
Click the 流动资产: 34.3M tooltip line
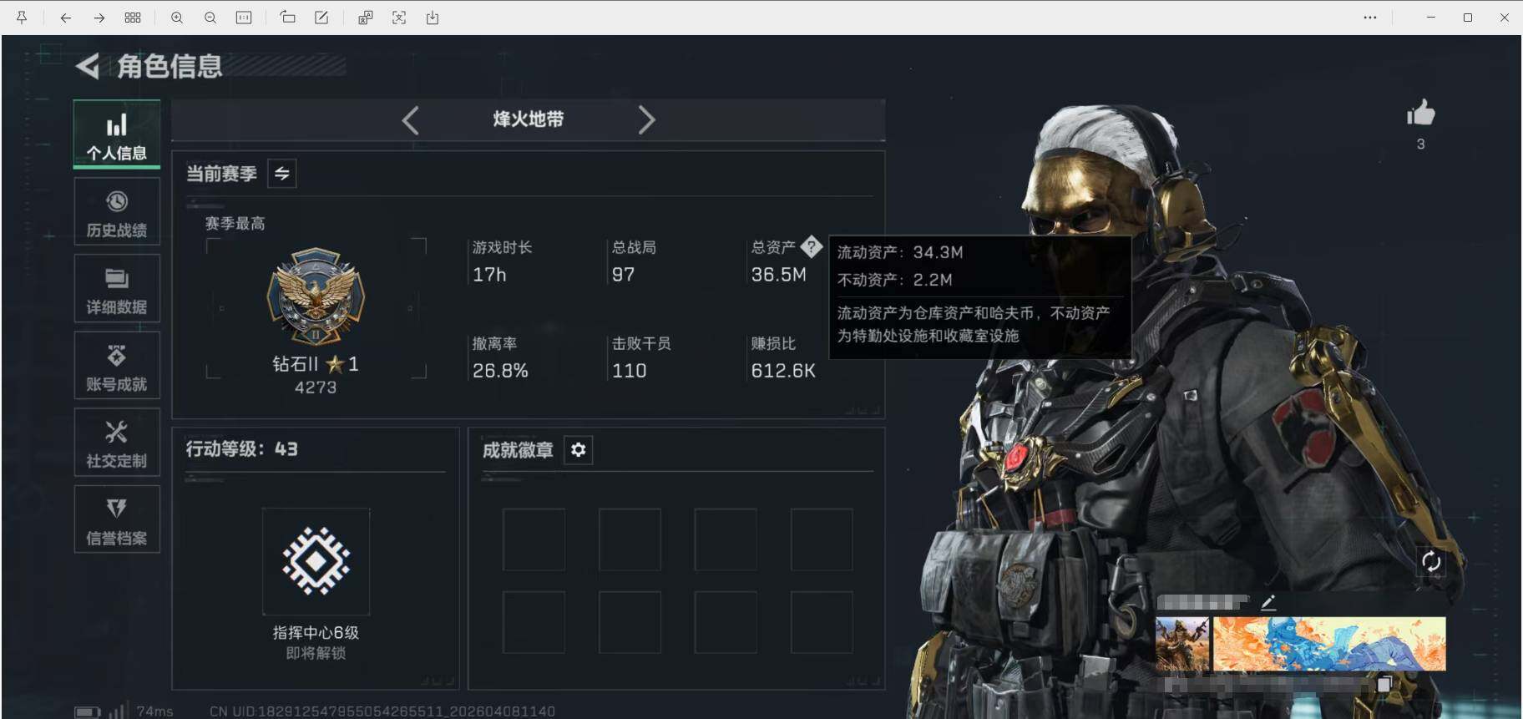click(x=900, y=252)
